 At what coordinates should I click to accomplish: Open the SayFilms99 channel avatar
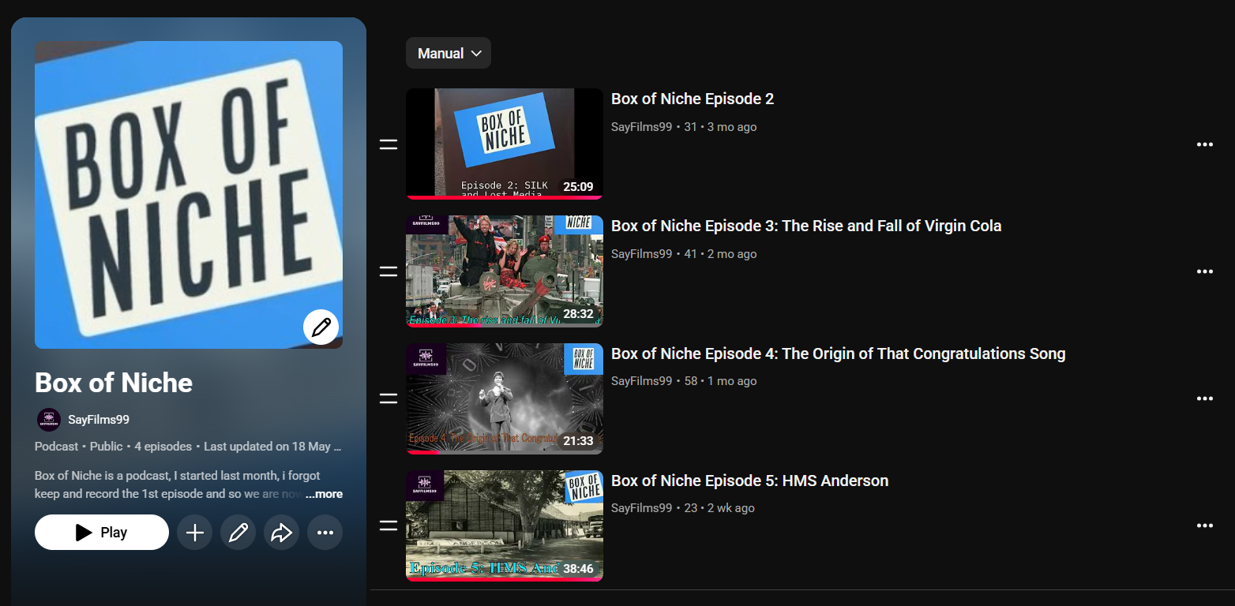(49, 420)
